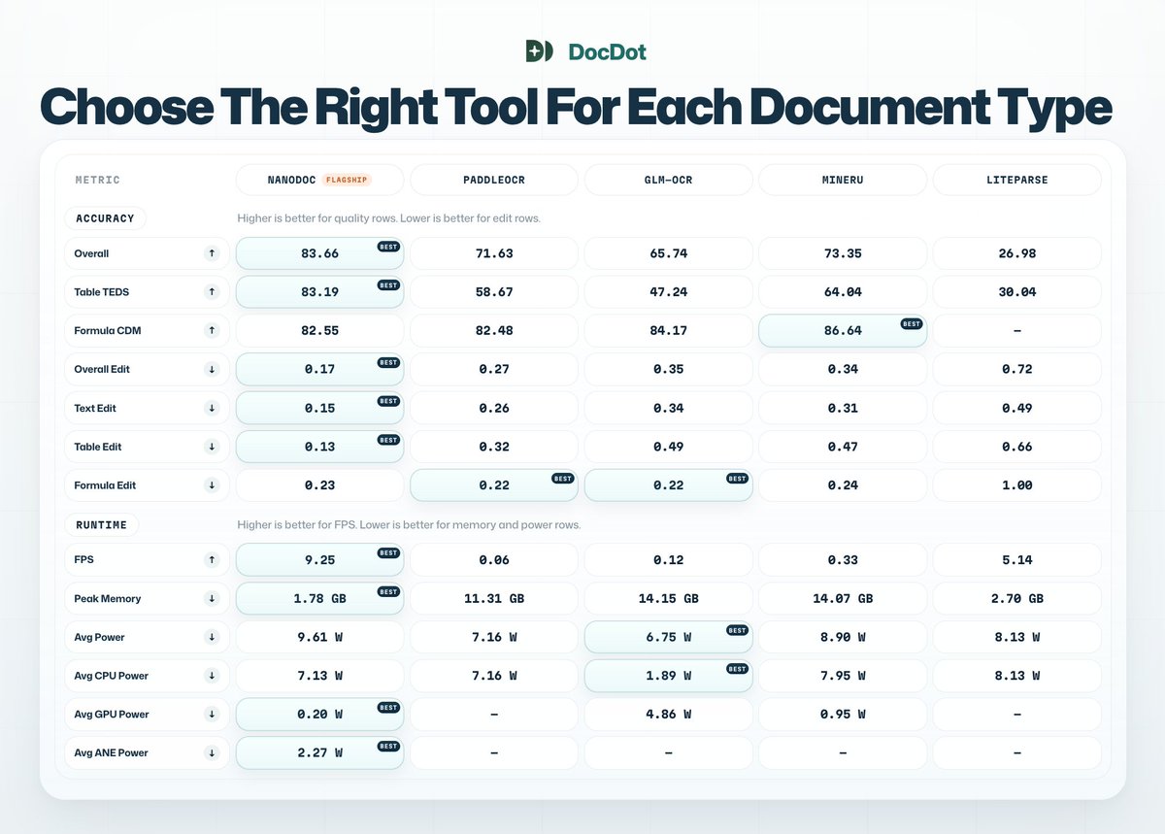Click the BEST badge on 83.19 cell
The height and width of the screenshot is (834, 1165).
pos(388,285)
